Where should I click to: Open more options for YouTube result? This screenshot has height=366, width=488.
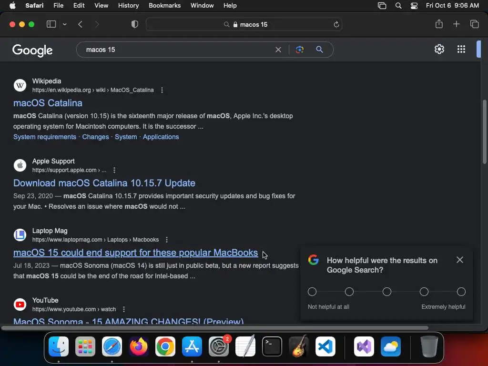[124, 309]
